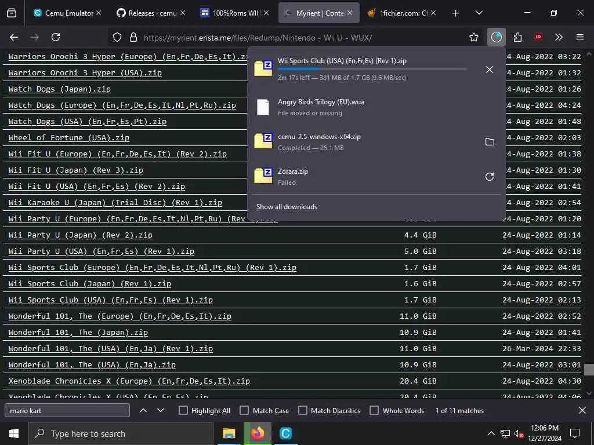Select Angry Birds Trilogy (EU).wua entry

click(x=376, y=107)
